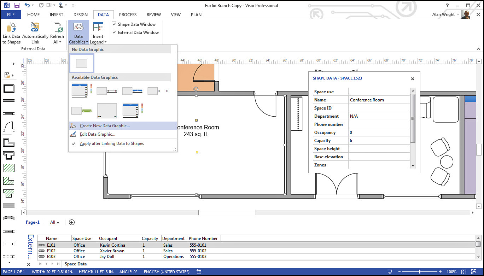Click Shape Data panel scroll up arrow
Image resolution: width=484 pixels, height=276 pixels.
(413, 90)
